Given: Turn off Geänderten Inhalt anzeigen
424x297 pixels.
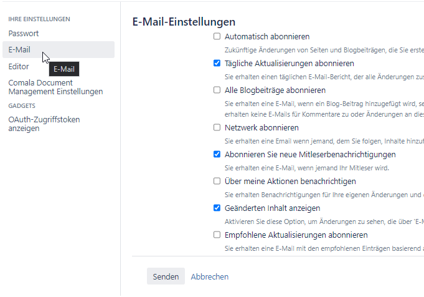Looking at the screenshot, I should click(217, 208).
